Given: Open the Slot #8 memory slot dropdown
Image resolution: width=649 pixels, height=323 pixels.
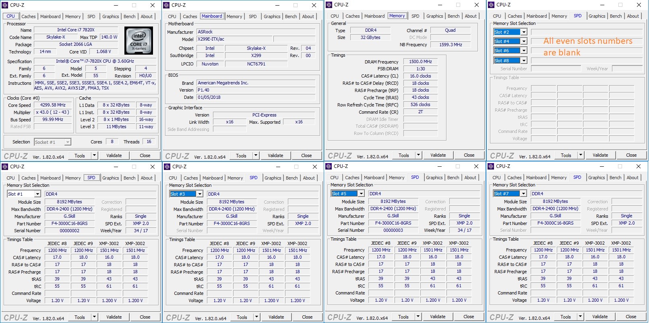Looking at the screenshot, I should click(x=524, y=61).
